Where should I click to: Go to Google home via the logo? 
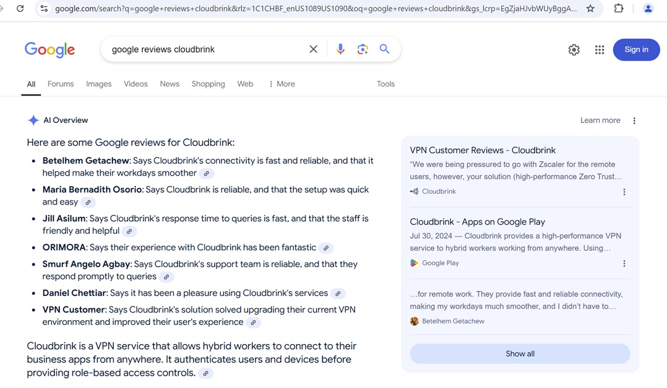click(x=49, y=49)
